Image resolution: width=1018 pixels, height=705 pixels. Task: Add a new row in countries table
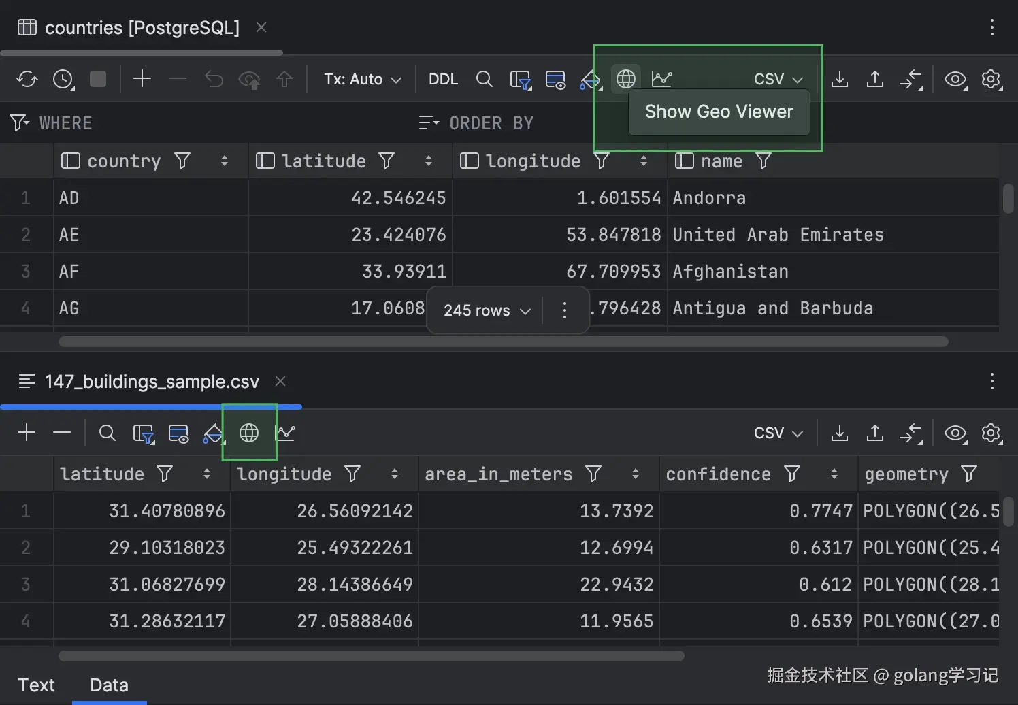[x=142, y=80]
